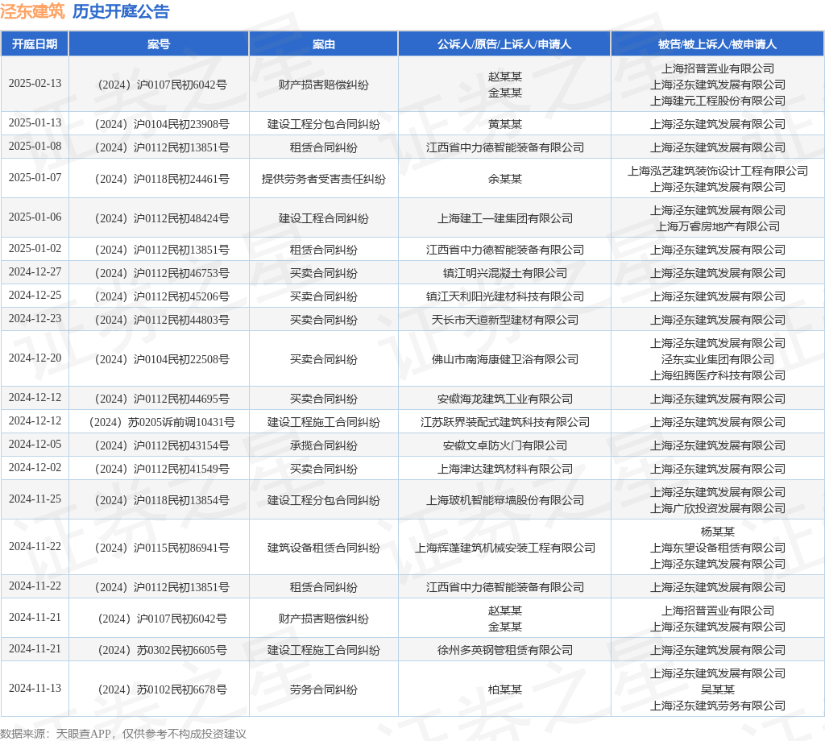Select case number 苏0302民初6605号
Viewport: 825px width, 741px height.
point(162,650)
